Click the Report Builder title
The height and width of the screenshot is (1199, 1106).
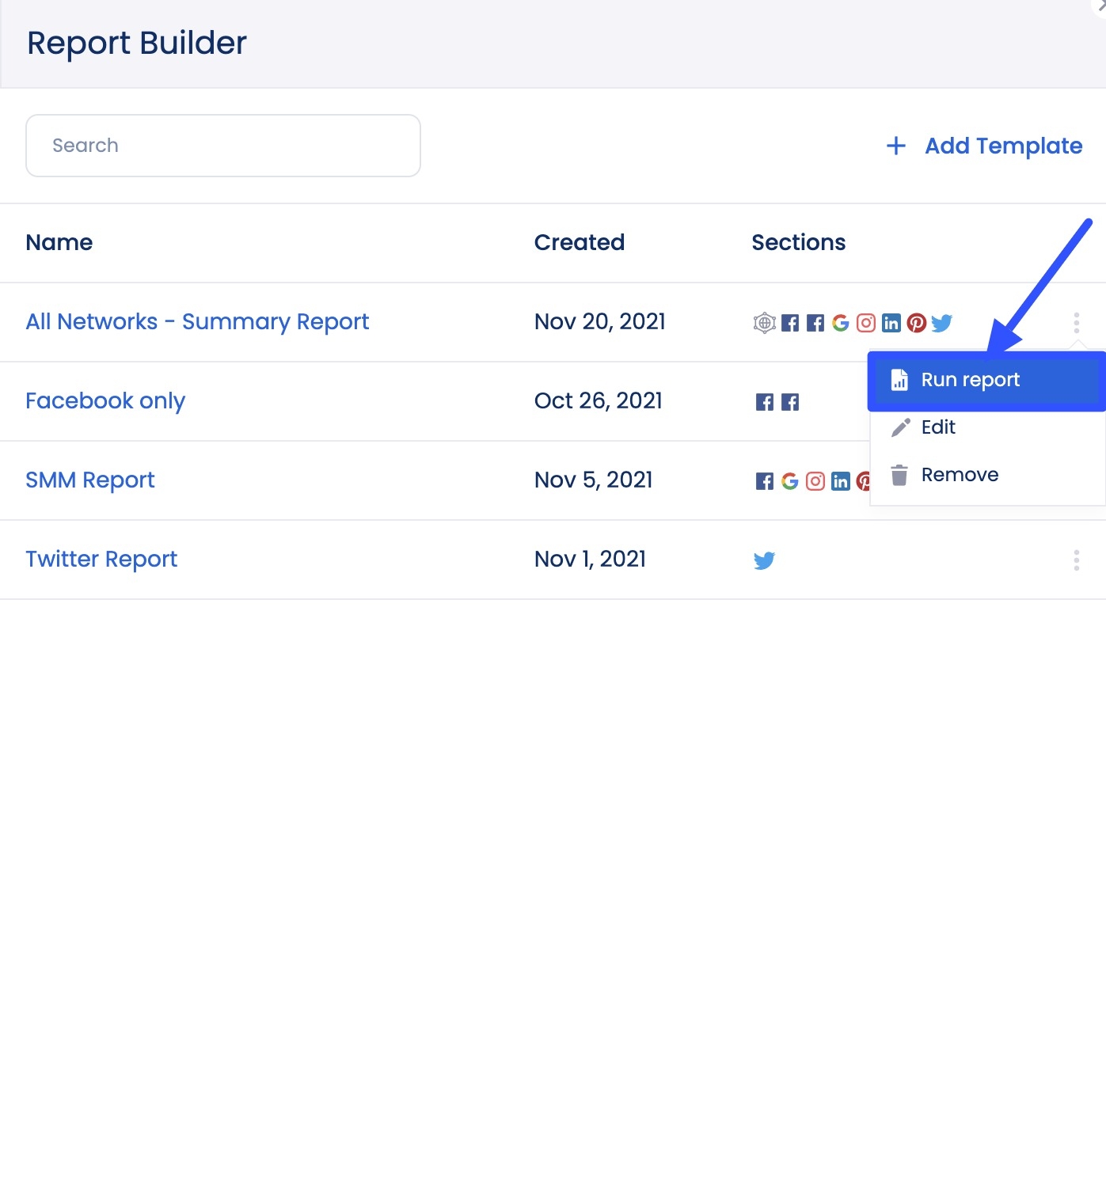tap(136, 43)
